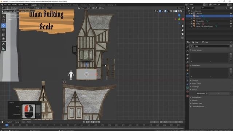Select the Select Box tool

point(3,16)
